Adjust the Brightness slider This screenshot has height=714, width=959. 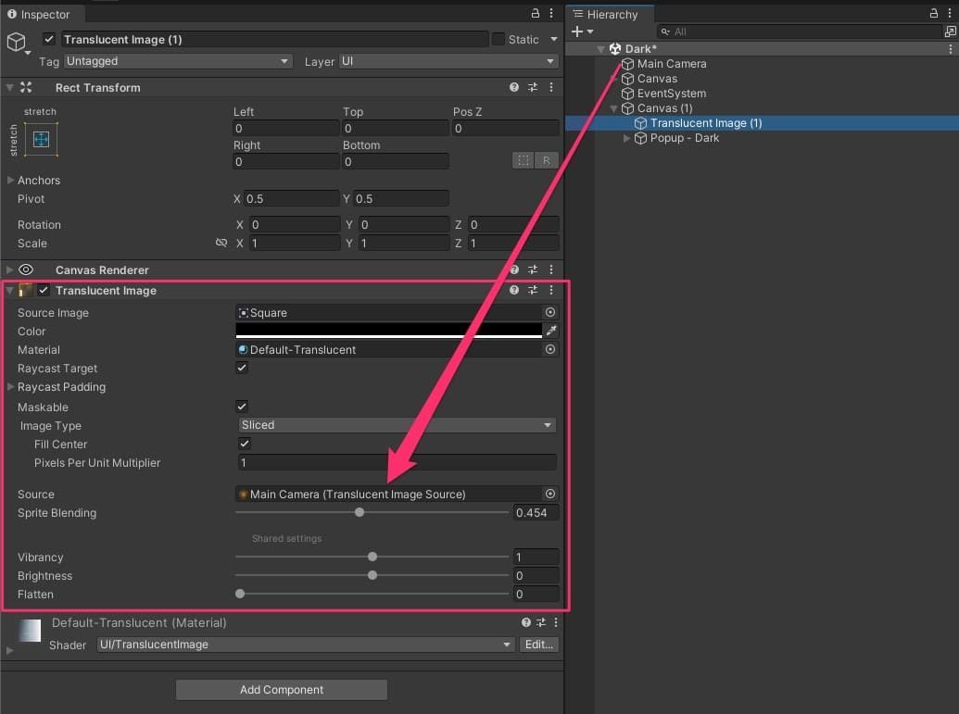[x=372, y=575]
